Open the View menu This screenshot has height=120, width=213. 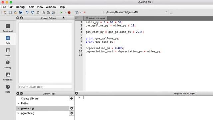pos(40,7)
